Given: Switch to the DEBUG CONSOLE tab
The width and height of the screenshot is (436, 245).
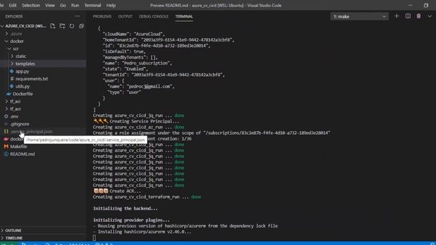Looking at the screenshot, I should pyautogui.click(x=153, y=16).
